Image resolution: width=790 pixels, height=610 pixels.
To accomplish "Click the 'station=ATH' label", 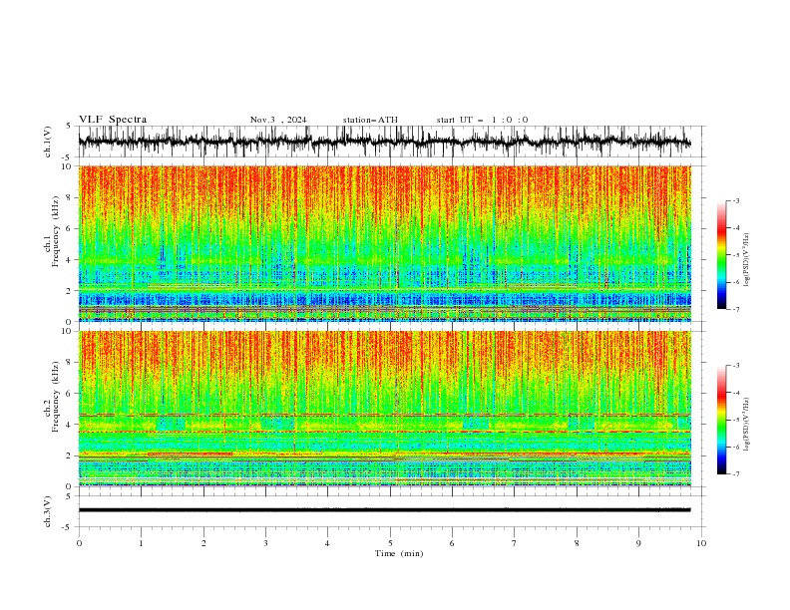I will pyautogui.click(x=370, y=120).
